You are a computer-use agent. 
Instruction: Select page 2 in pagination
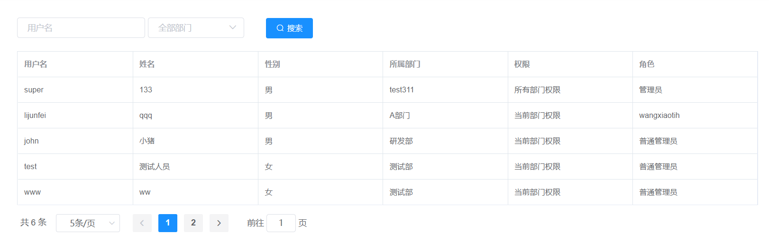[x=193, y=223]
